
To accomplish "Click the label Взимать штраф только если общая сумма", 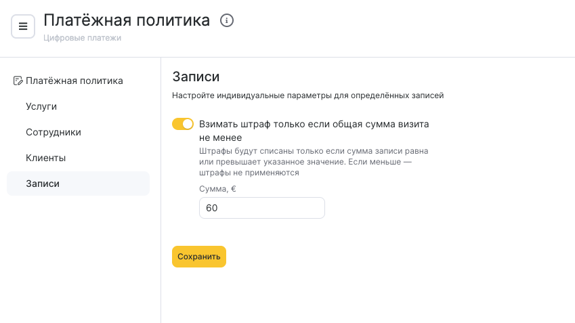I will 314,125.
